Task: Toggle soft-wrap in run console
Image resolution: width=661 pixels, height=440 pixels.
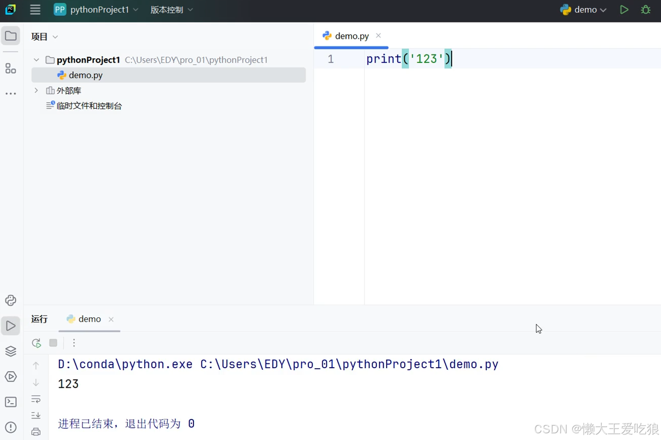Action: 36,399
